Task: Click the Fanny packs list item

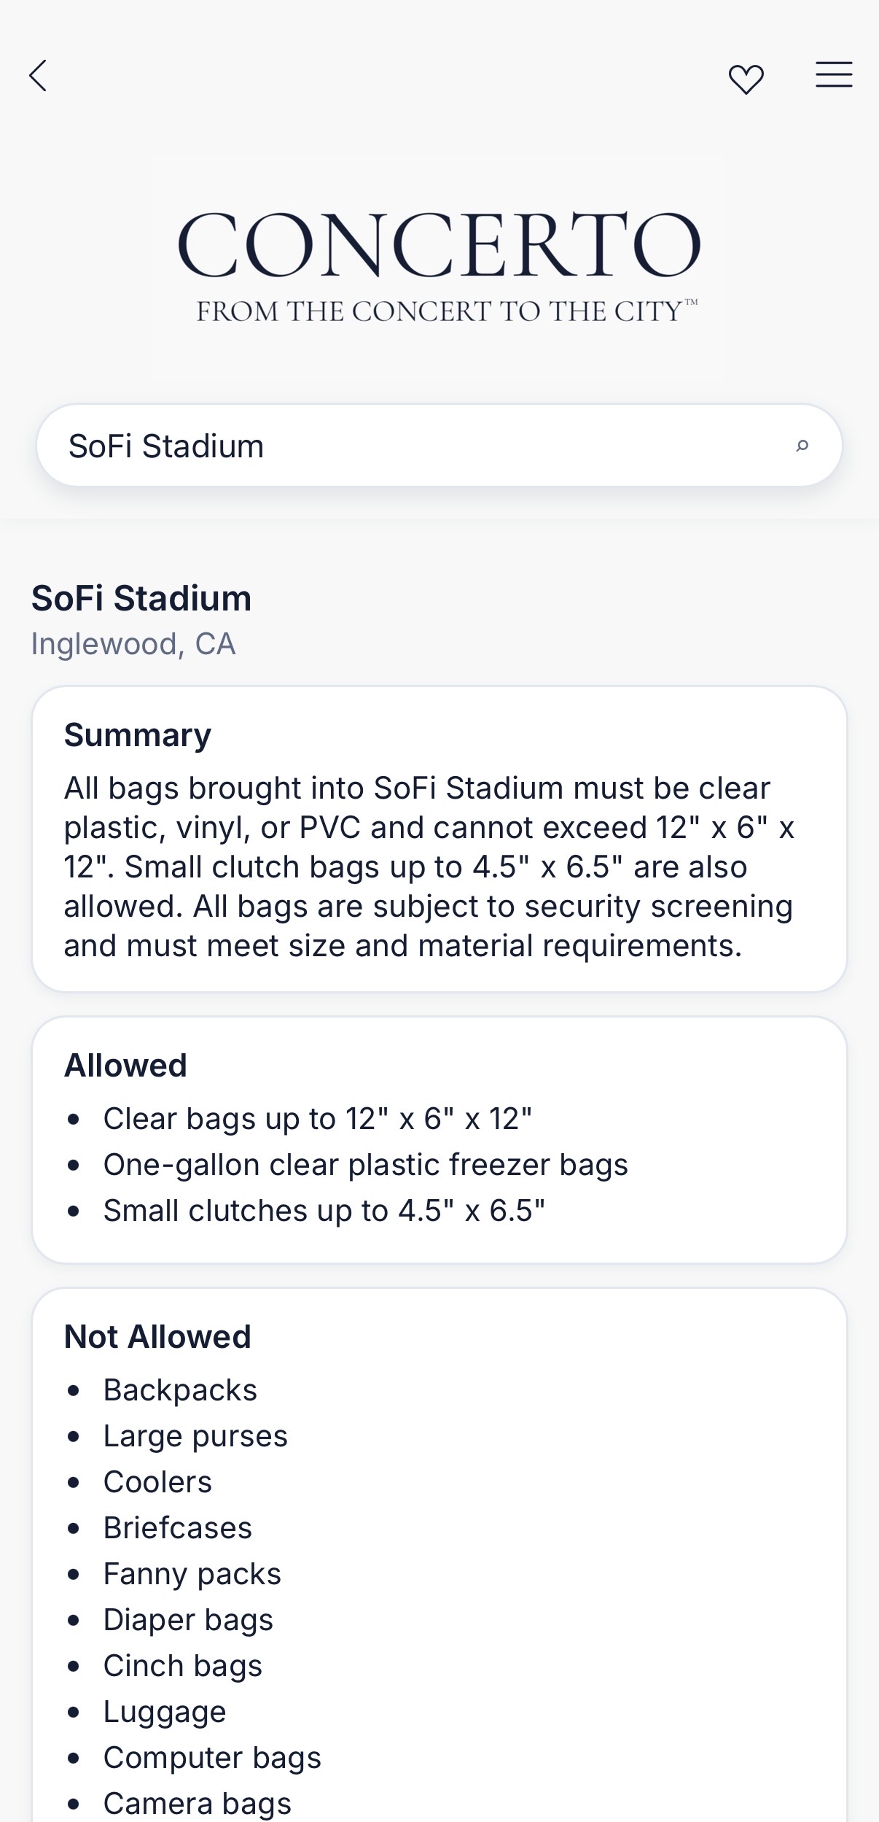Action: (x=192, y=1574)
